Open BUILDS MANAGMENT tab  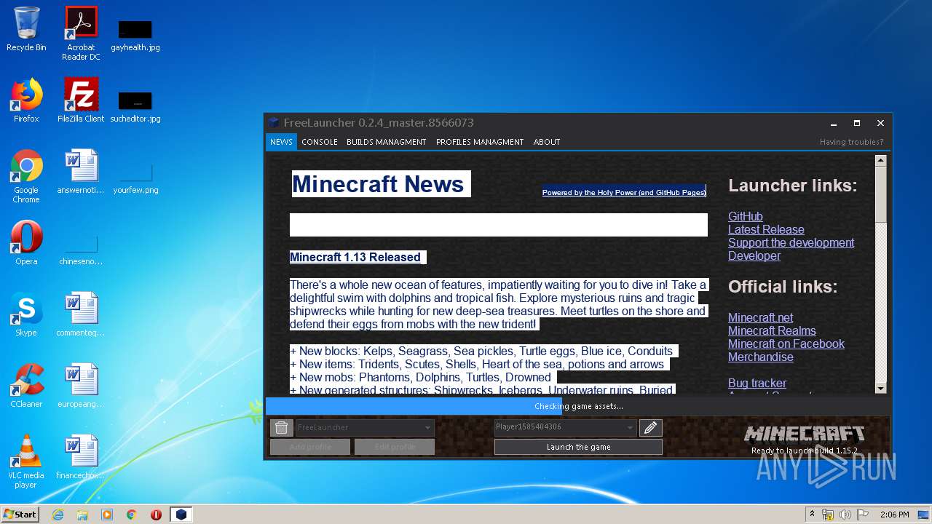[387, 142]
